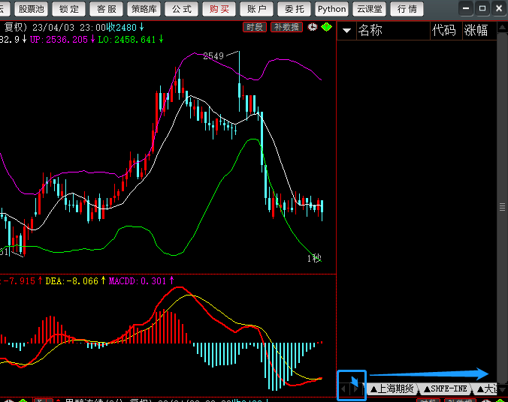Switch to the 行情 quotes view
The image size is (508, 402).
(x=407, y=9)
